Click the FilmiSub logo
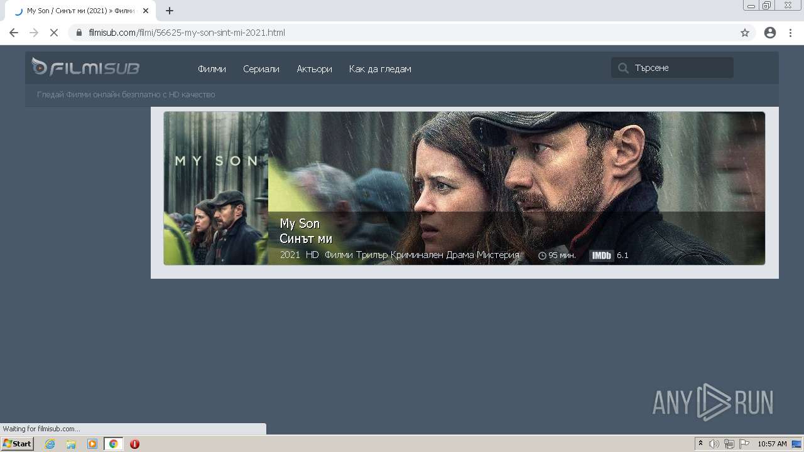The width and height of the screenshot is (804, 452). 85,67
